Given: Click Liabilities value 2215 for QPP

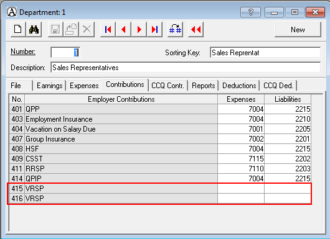Looking at the screenshot, I should [288, 109].
